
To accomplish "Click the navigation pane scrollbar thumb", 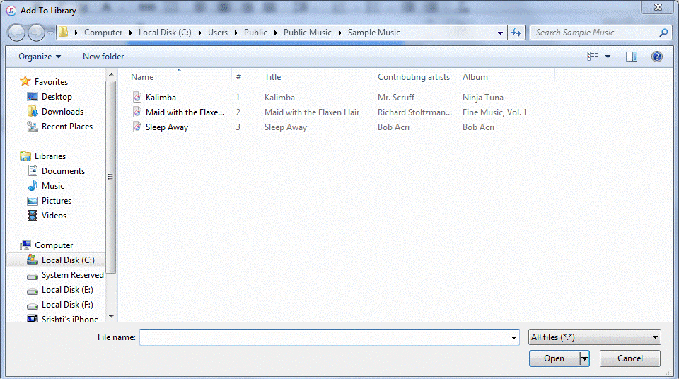I will tap(111, 177).
